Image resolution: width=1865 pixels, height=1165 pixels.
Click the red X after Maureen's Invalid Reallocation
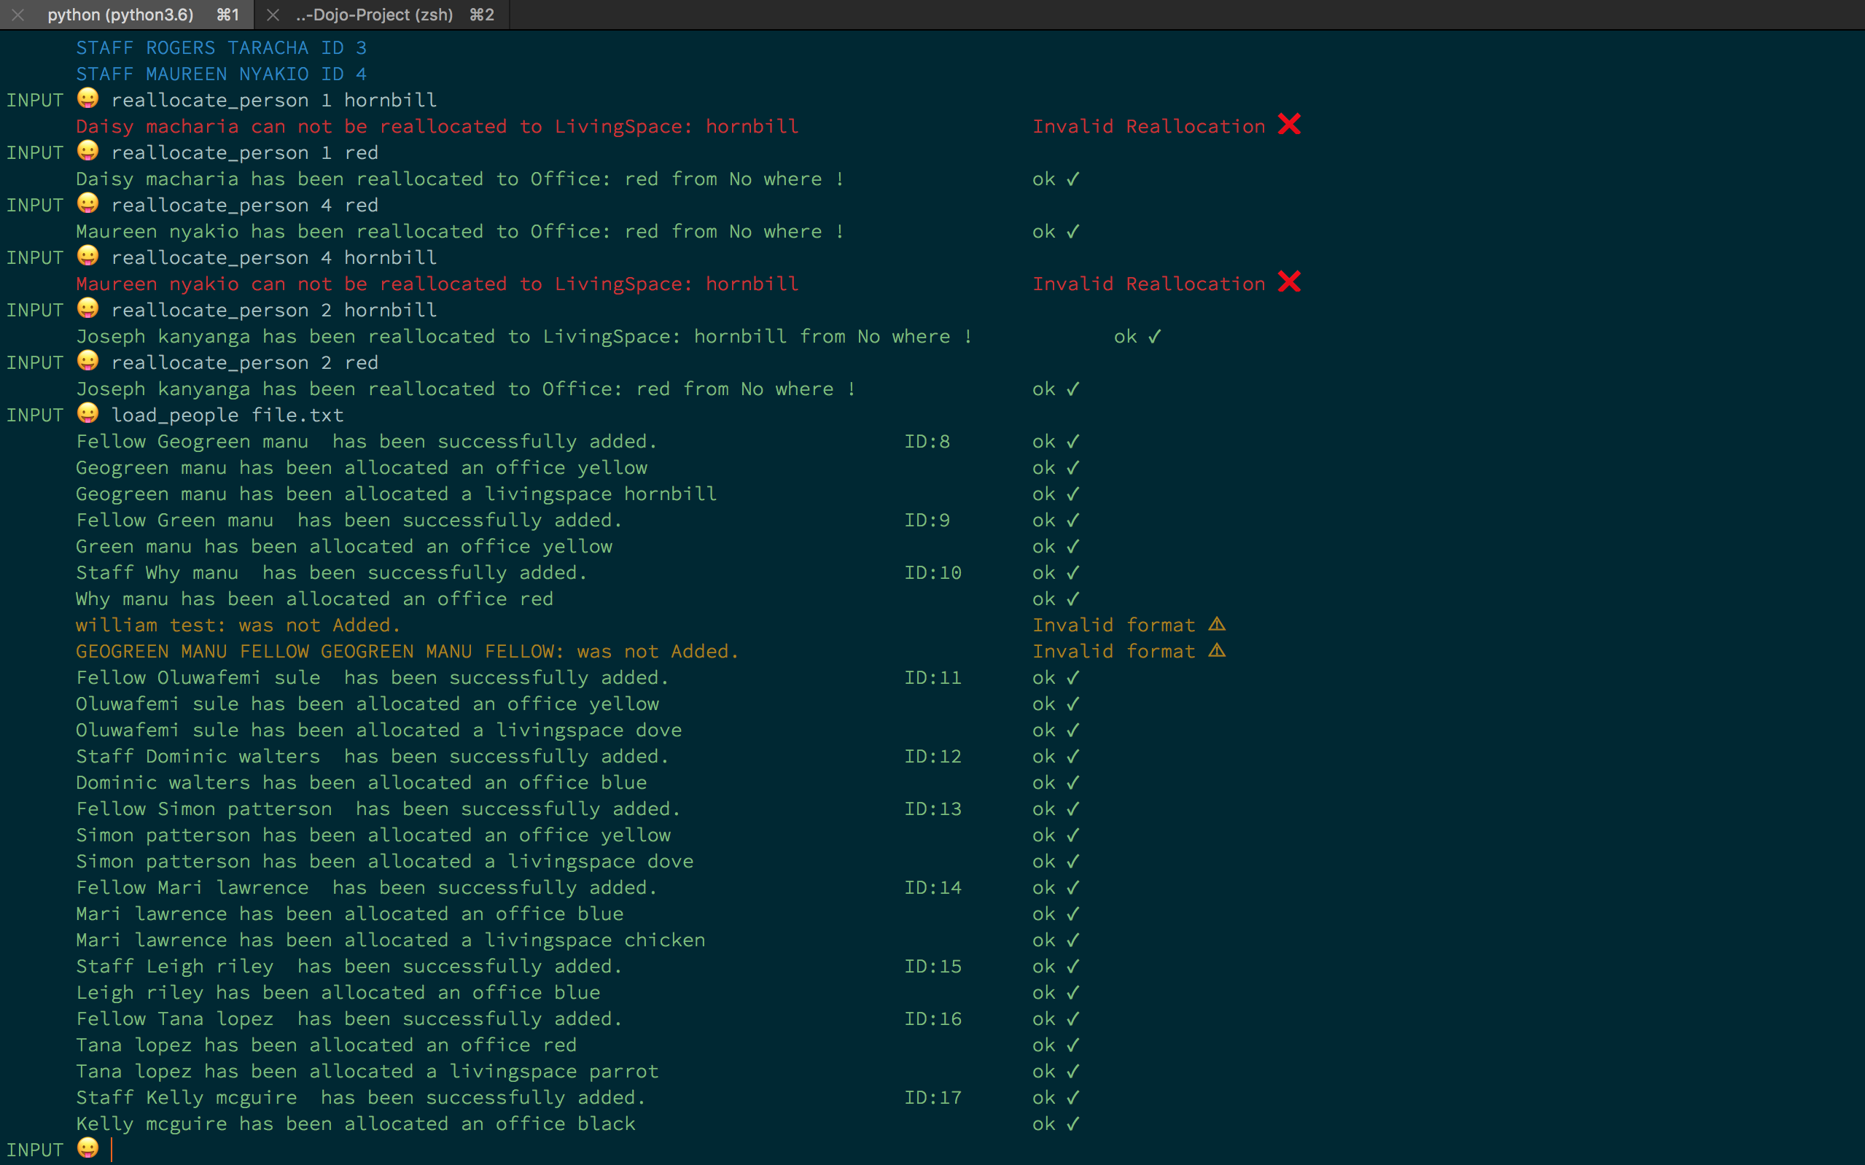[x=1289, y=282]
